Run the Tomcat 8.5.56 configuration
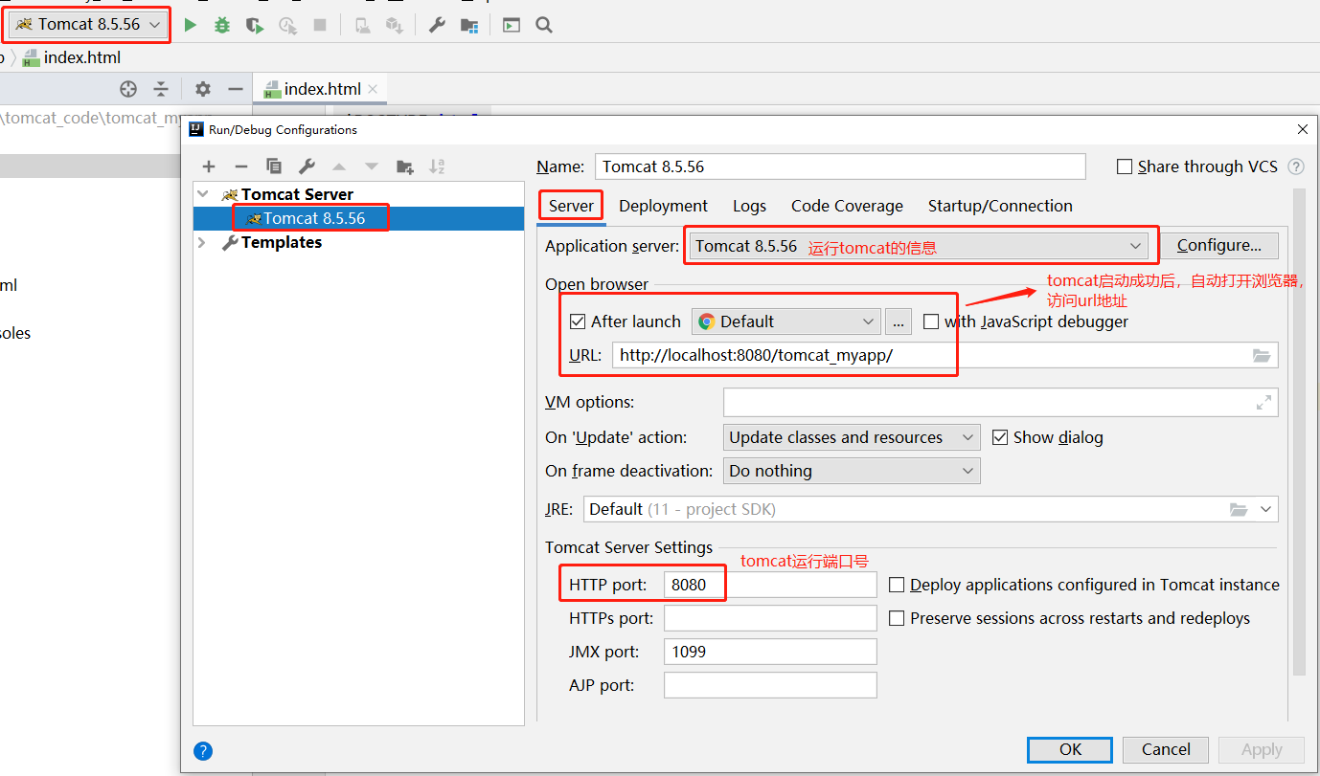Image resolution: width=1320 pixels, height=776 pixels. tap(191, 25)
